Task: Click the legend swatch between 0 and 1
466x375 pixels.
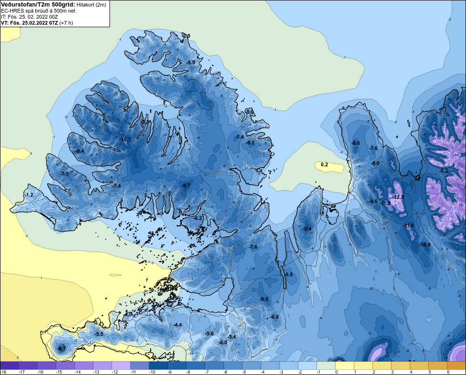Action: 345,366
